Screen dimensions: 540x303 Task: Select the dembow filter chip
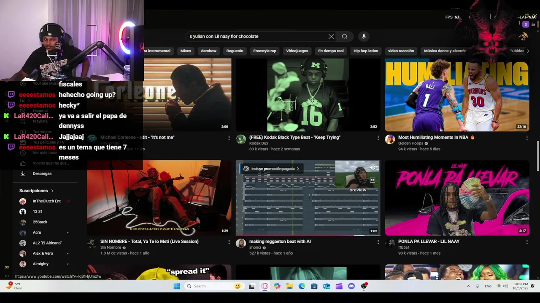[x=208, y=51]
